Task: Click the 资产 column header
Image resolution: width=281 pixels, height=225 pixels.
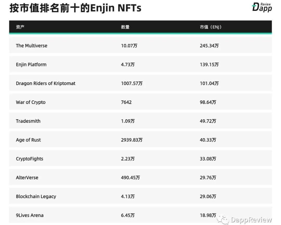Action: click(20, 27)
